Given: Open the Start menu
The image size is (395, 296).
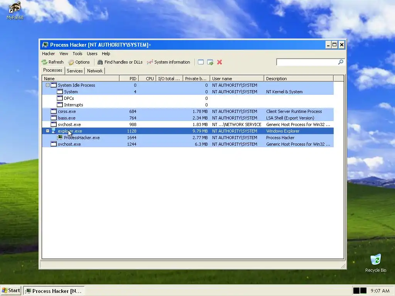Looking at the screenshot, I should pos(11,291).
